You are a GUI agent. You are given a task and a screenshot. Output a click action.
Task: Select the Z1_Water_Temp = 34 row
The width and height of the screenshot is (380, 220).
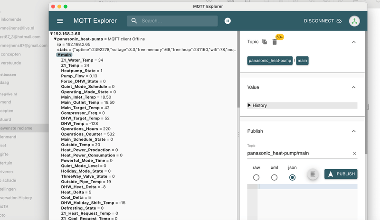(x=82, y=60)
